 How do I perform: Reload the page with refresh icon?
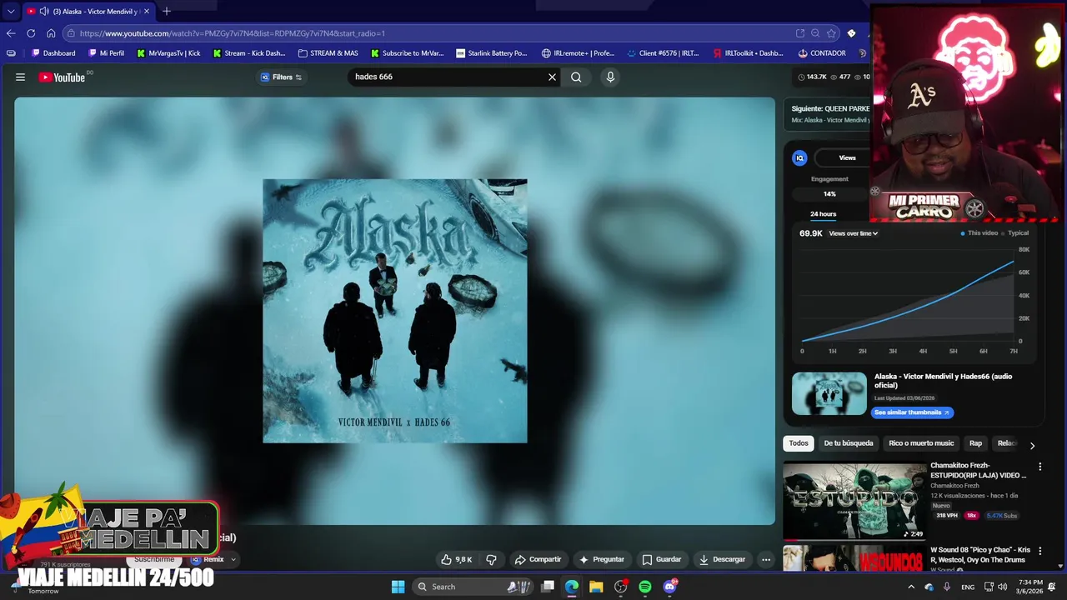31,33
